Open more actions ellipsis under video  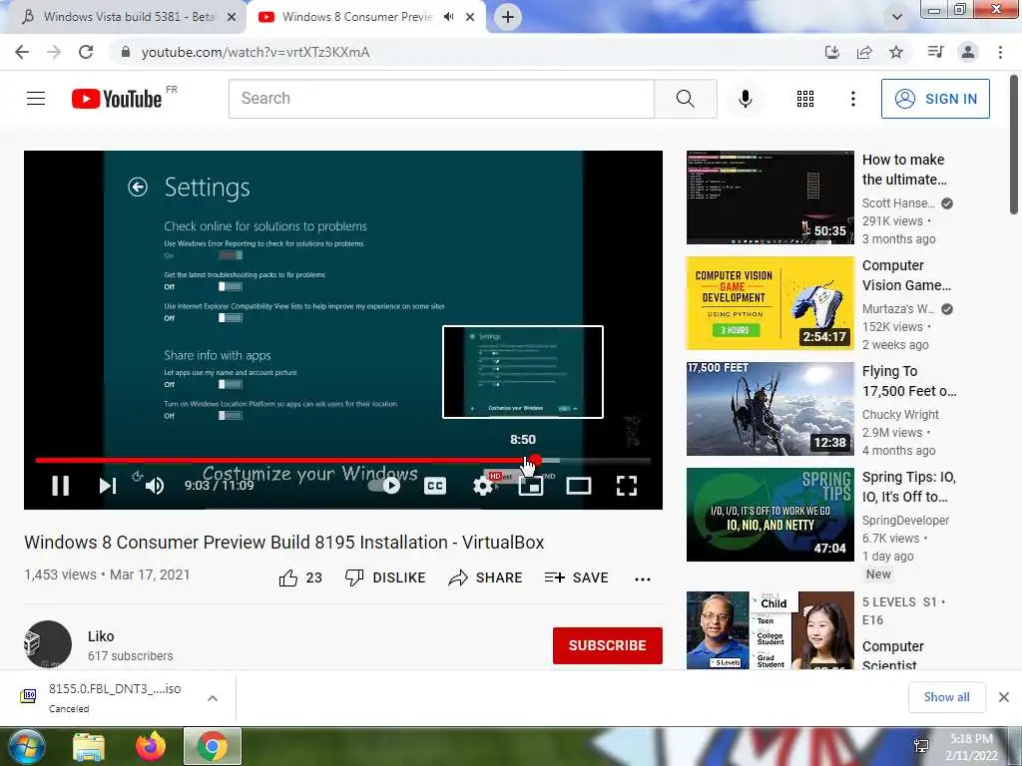(x=643, y=579)
